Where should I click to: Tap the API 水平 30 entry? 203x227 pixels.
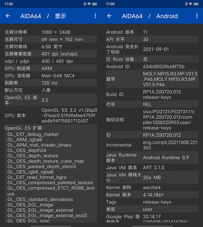152,39
